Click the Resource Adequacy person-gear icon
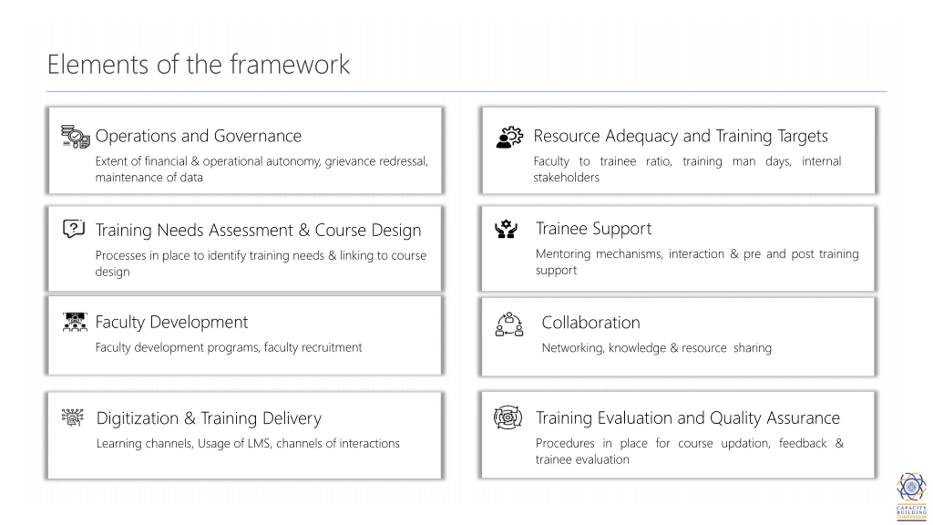This screenshot has width=933, height=525. [x=510, y=137]
